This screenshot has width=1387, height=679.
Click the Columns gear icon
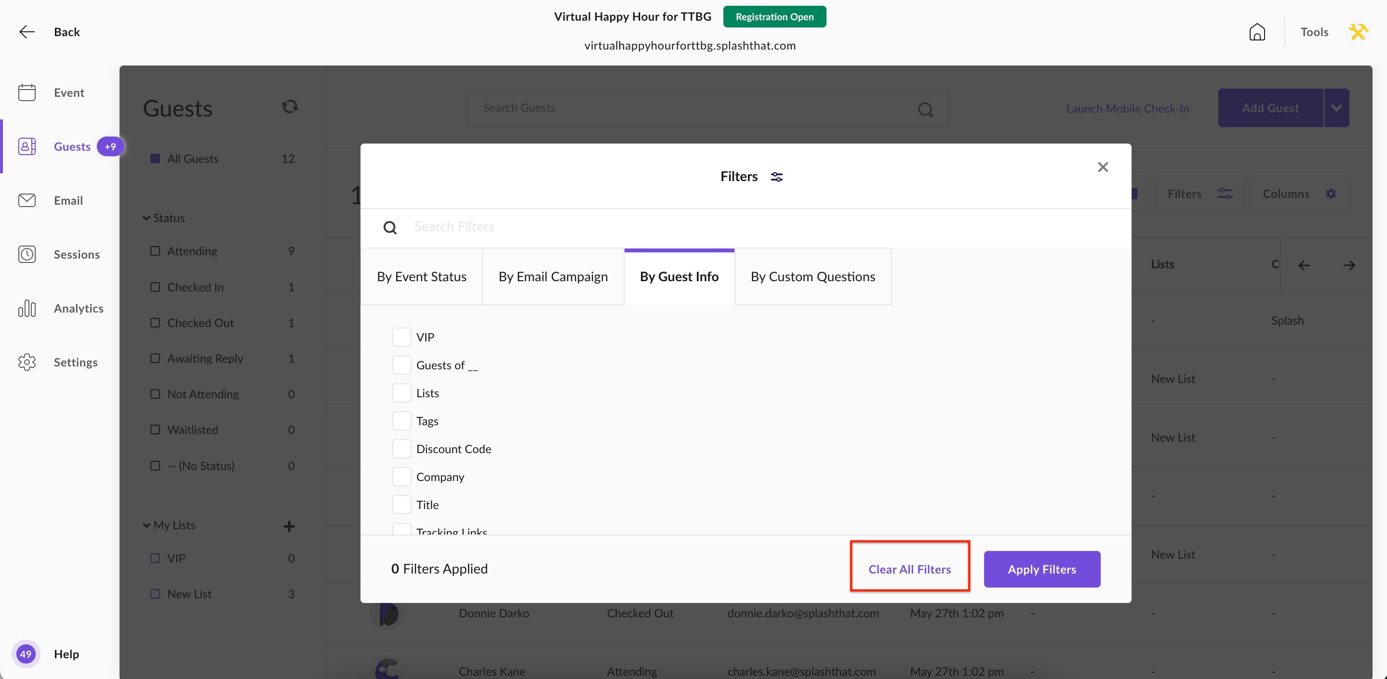point(1331,194)
